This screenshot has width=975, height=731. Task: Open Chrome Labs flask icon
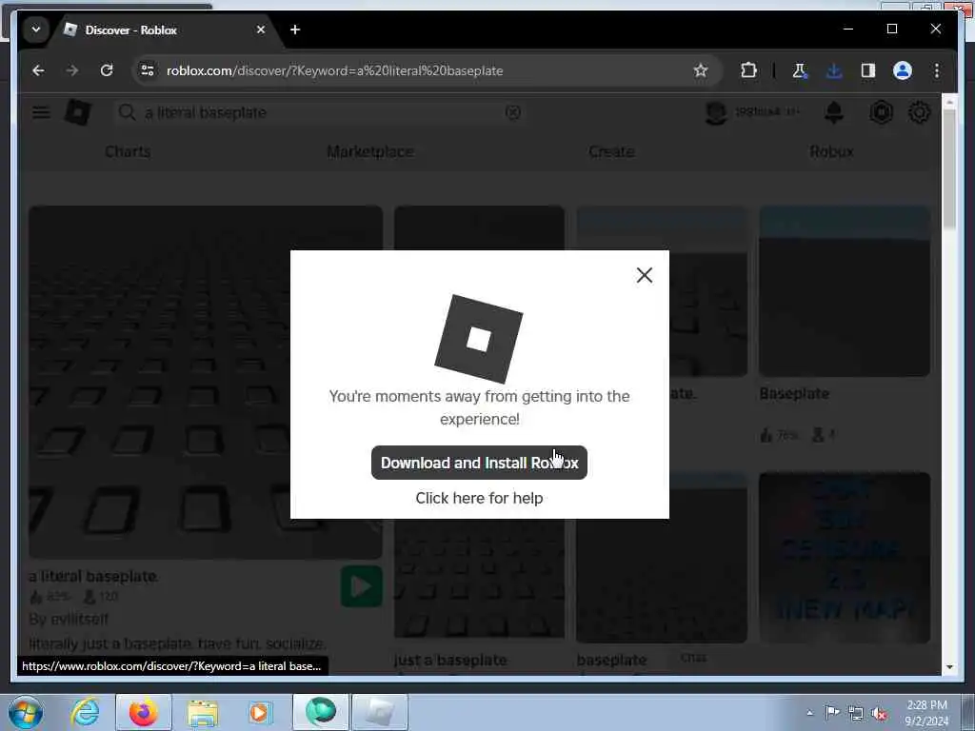[x=800, y=70]
